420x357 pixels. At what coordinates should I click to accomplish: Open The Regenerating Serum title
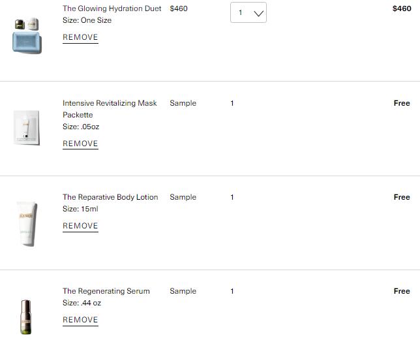106,291
